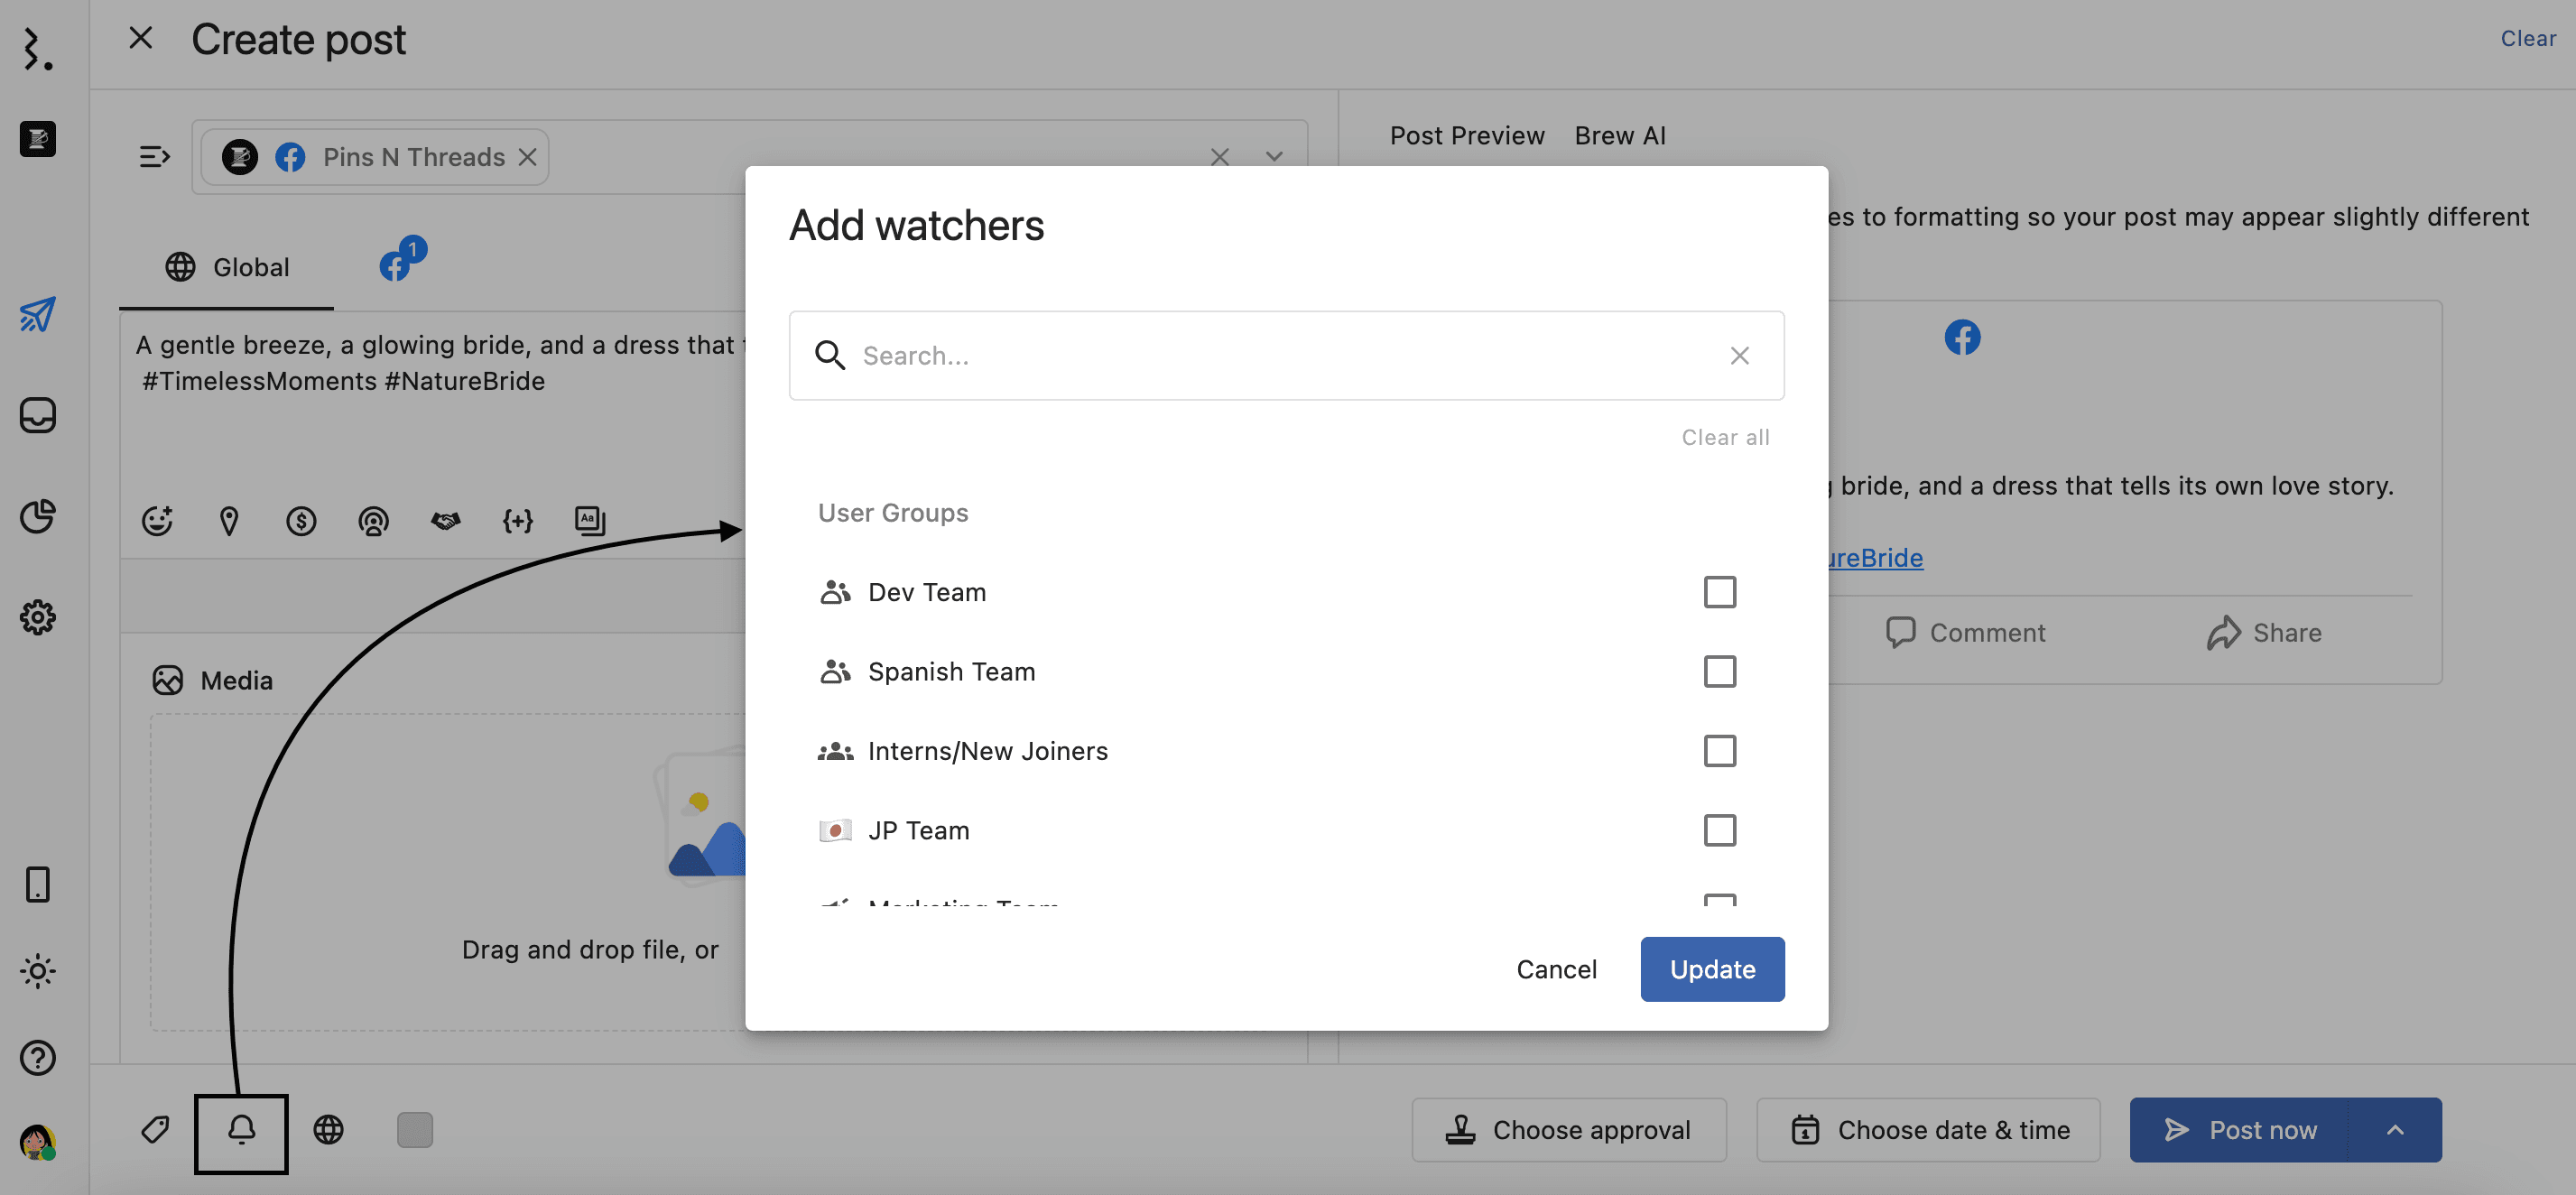Click the bell watchers icon
The image size is (2576, 1195).
point(241,1130)
